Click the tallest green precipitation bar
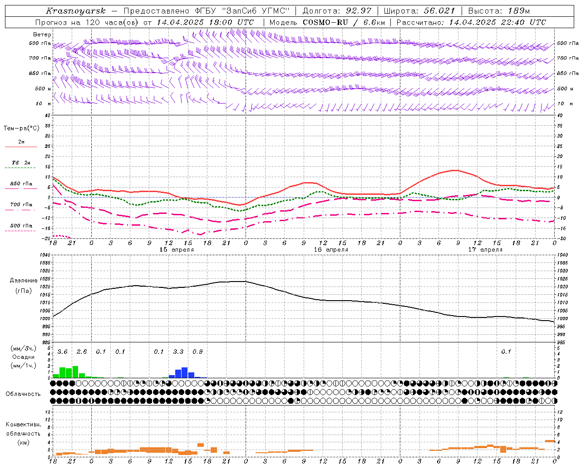 coord(75,372)
